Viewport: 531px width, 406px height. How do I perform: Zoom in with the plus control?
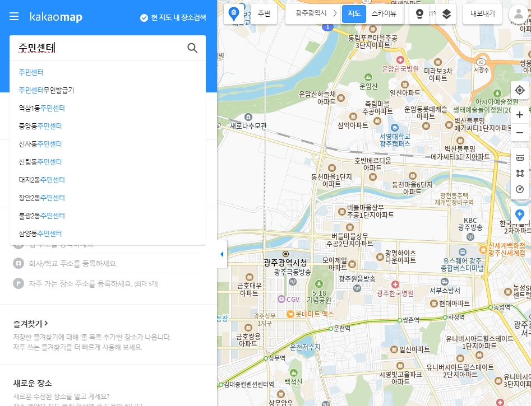pos(520,115)
